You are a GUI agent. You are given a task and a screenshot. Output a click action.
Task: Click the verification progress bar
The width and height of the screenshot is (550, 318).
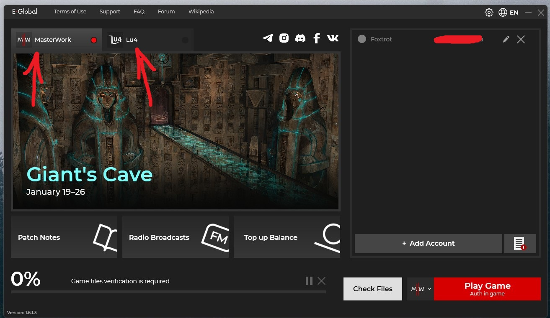pyautogui.click(x=168, y=292)
